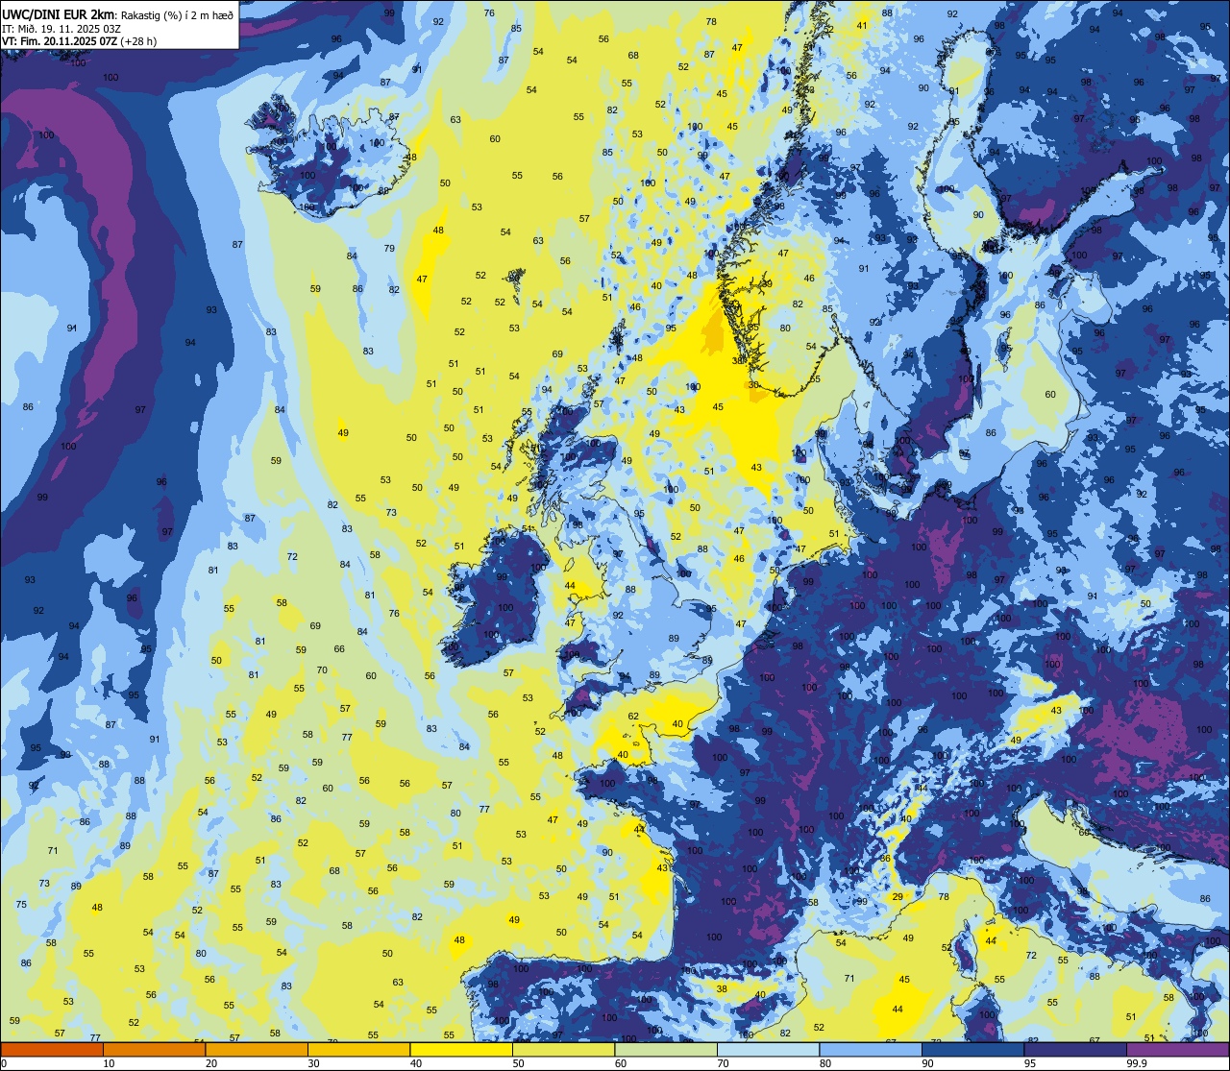Viewport: 1230px width, 1071px height.
Task: Click the light blue 70–80 legend swatch
Action: (x=768, y=1049)
